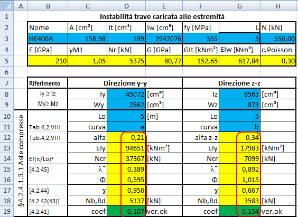Click the green coef cell 0,107

[x=126, y=211]
